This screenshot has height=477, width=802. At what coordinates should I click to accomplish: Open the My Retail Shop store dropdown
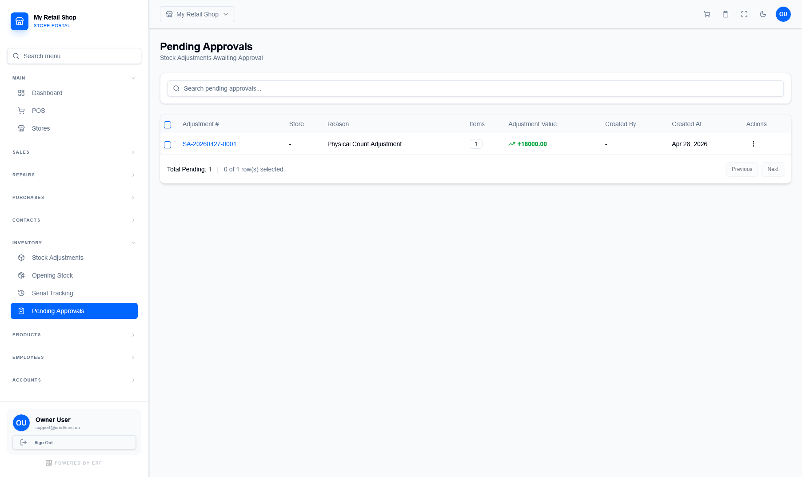[x=197, y=14]
